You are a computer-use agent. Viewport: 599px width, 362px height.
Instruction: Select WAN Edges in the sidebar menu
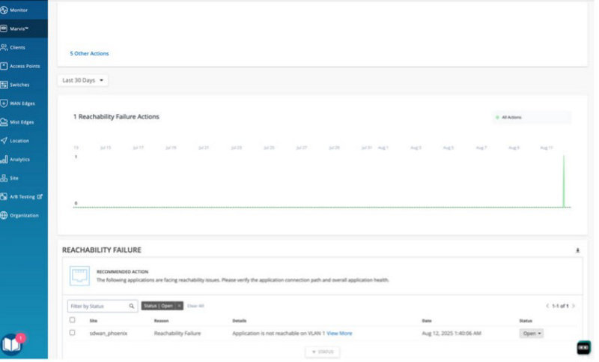22,103
